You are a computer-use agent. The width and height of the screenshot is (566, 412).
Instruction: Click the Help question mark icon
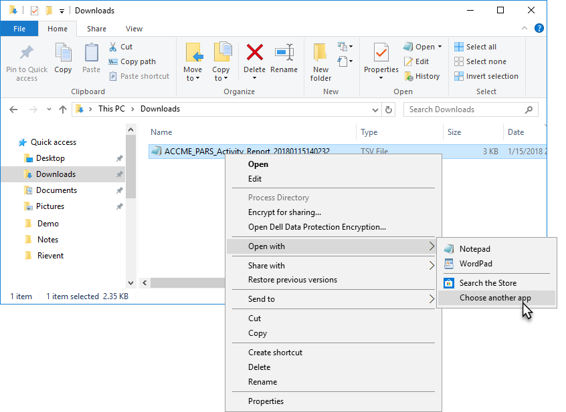tap(539, 29)
